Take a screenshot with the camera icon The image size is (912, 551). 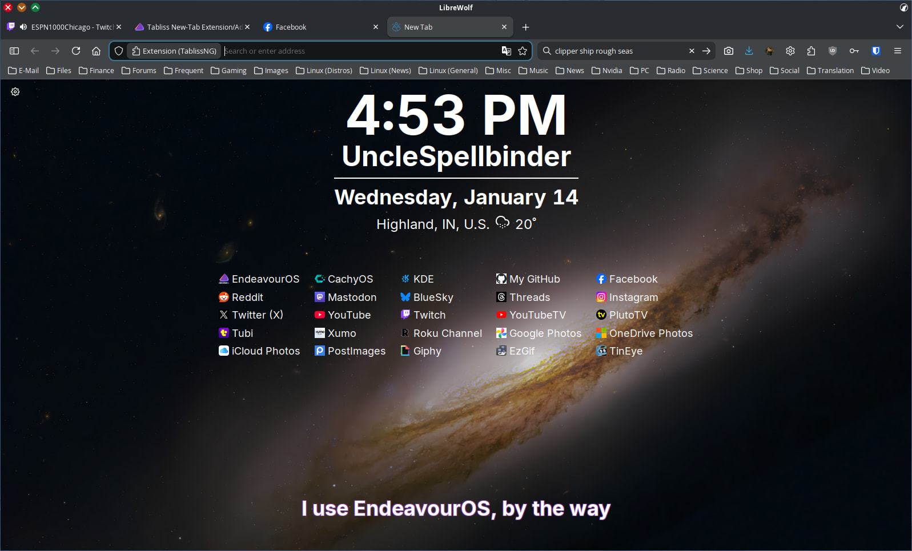729,51
